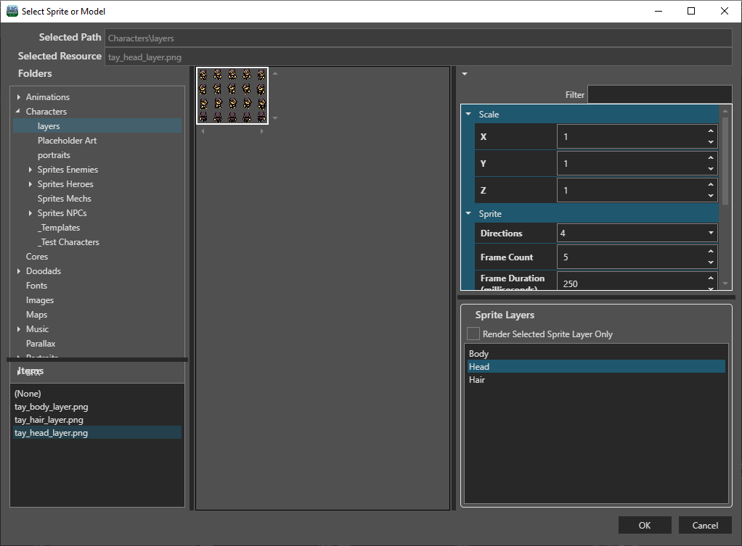Select the Body sprite layer
Screen dimensions: 742x546
point(479,354)
